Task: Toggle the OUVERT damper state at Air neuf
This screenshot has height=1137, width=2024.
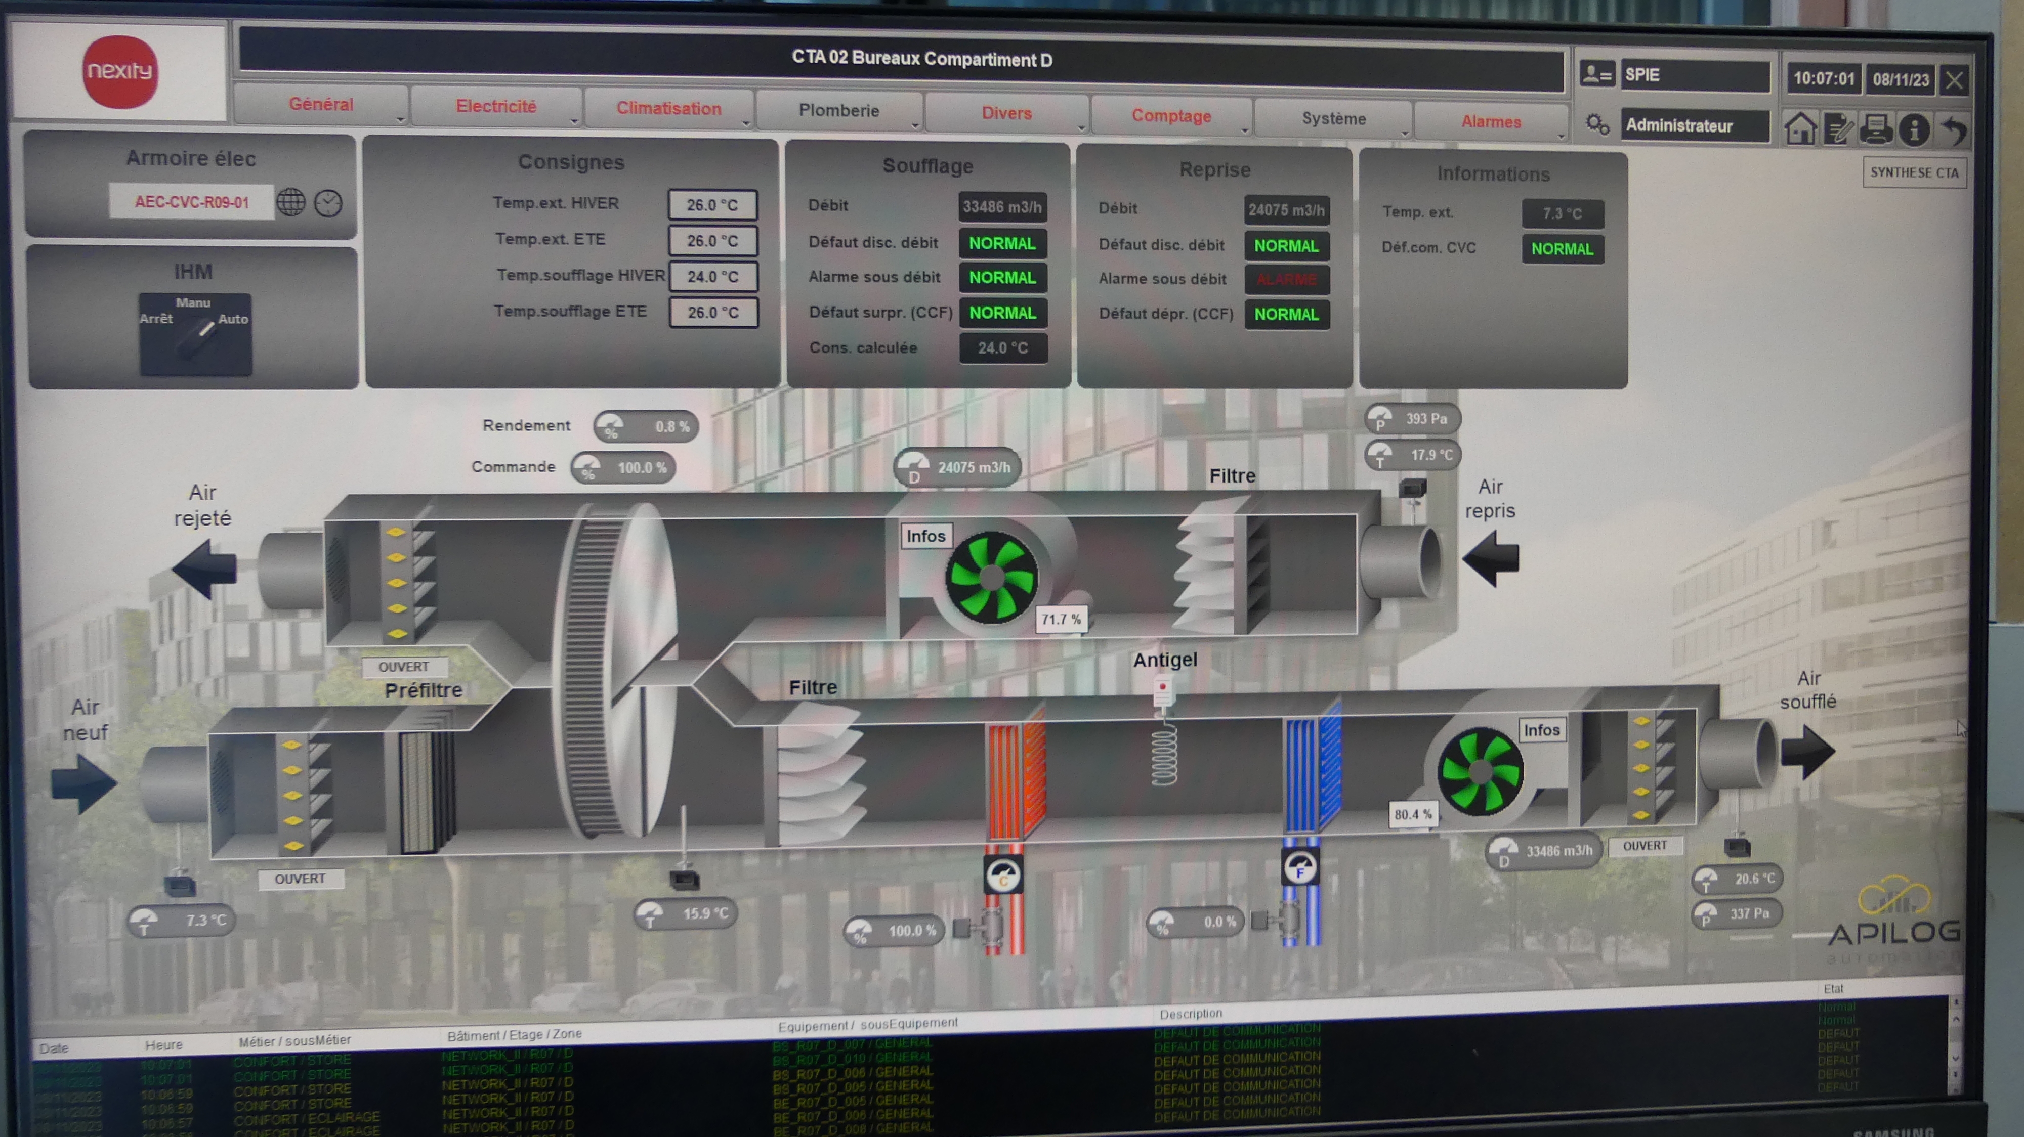Action: click(x=300, y=879)
